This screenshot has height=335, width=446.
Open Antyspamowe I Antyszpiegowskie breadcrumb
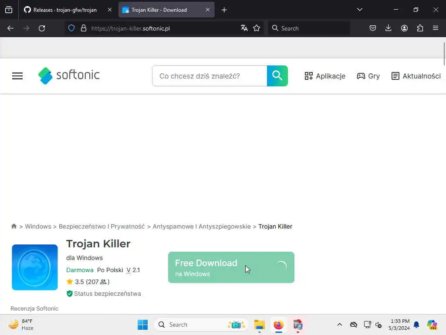202,226
